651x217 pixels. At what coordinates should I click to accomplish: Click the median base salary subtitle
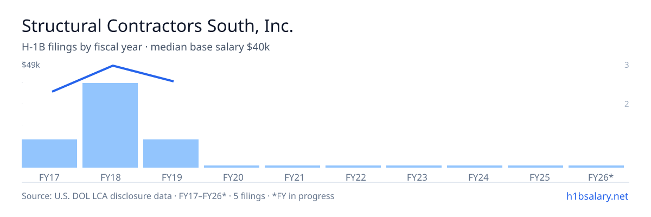(210, 47)
